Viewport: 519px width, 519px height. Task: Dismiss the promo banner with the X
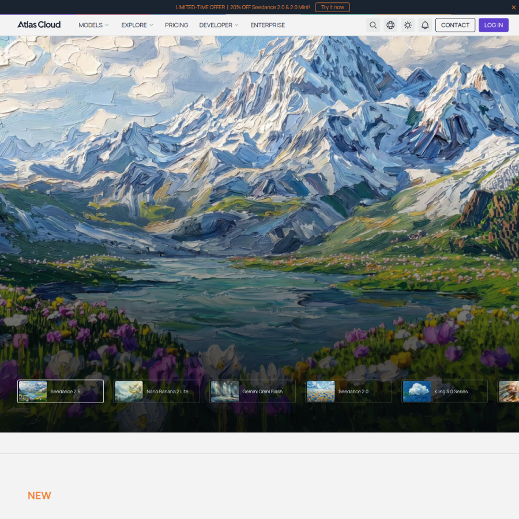coord(513,7)
